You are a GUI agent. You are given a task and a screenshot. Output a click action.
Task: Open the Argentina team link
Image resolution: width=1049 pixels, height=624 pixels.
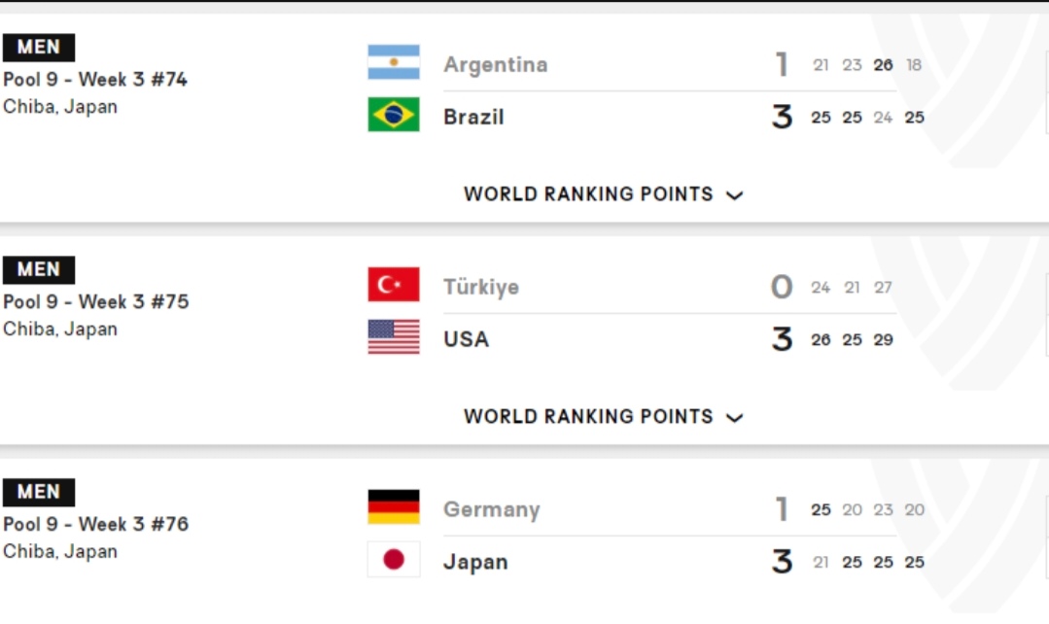(495, 65)
